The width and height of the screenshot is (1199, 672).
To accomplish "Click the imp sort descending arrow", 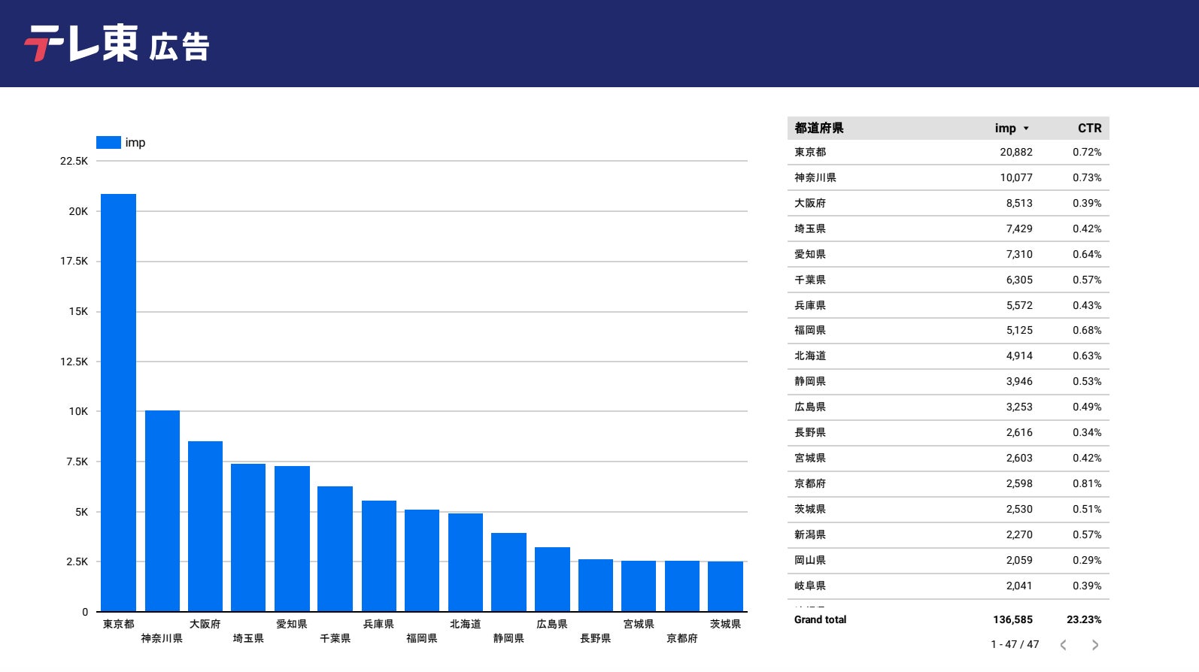I will click(1026, 129).
